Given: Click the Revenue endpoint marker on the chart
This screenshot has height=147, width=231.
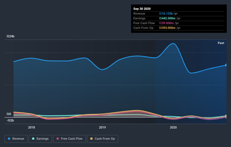Looking at the screenshot, I should (x=226, y=65).
